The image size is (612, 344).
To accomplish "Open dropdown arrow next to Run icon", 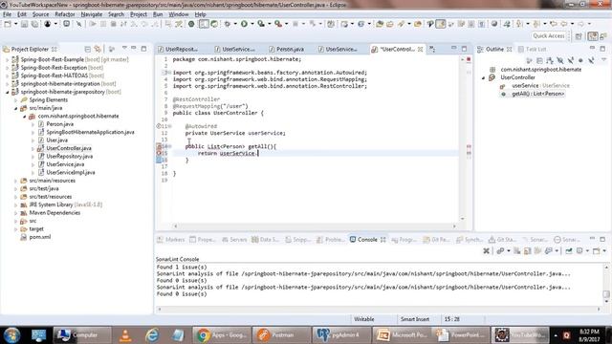I will click(x=251, y=24).
